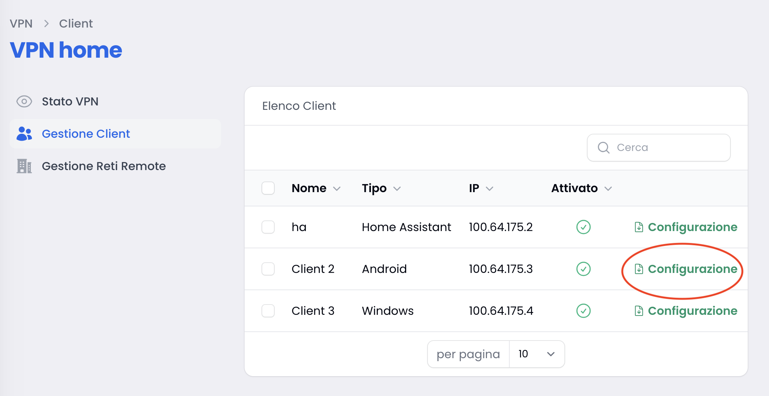This screenshot has height=396, width=769.
Task: Click the IP 100.64.175.3
Action: pyautogui.click(x=501, y=269)
